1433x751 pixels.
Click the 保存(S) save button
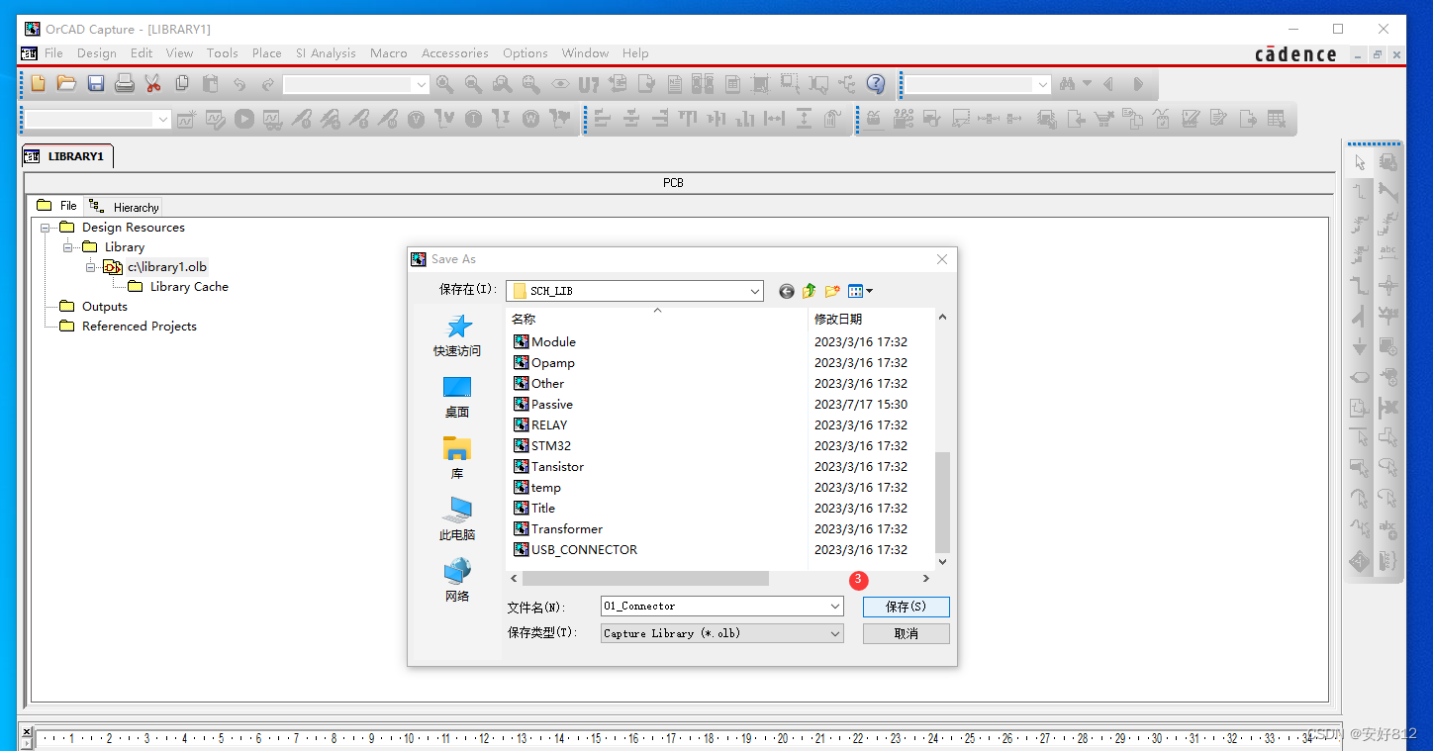(x=906, y=607)
